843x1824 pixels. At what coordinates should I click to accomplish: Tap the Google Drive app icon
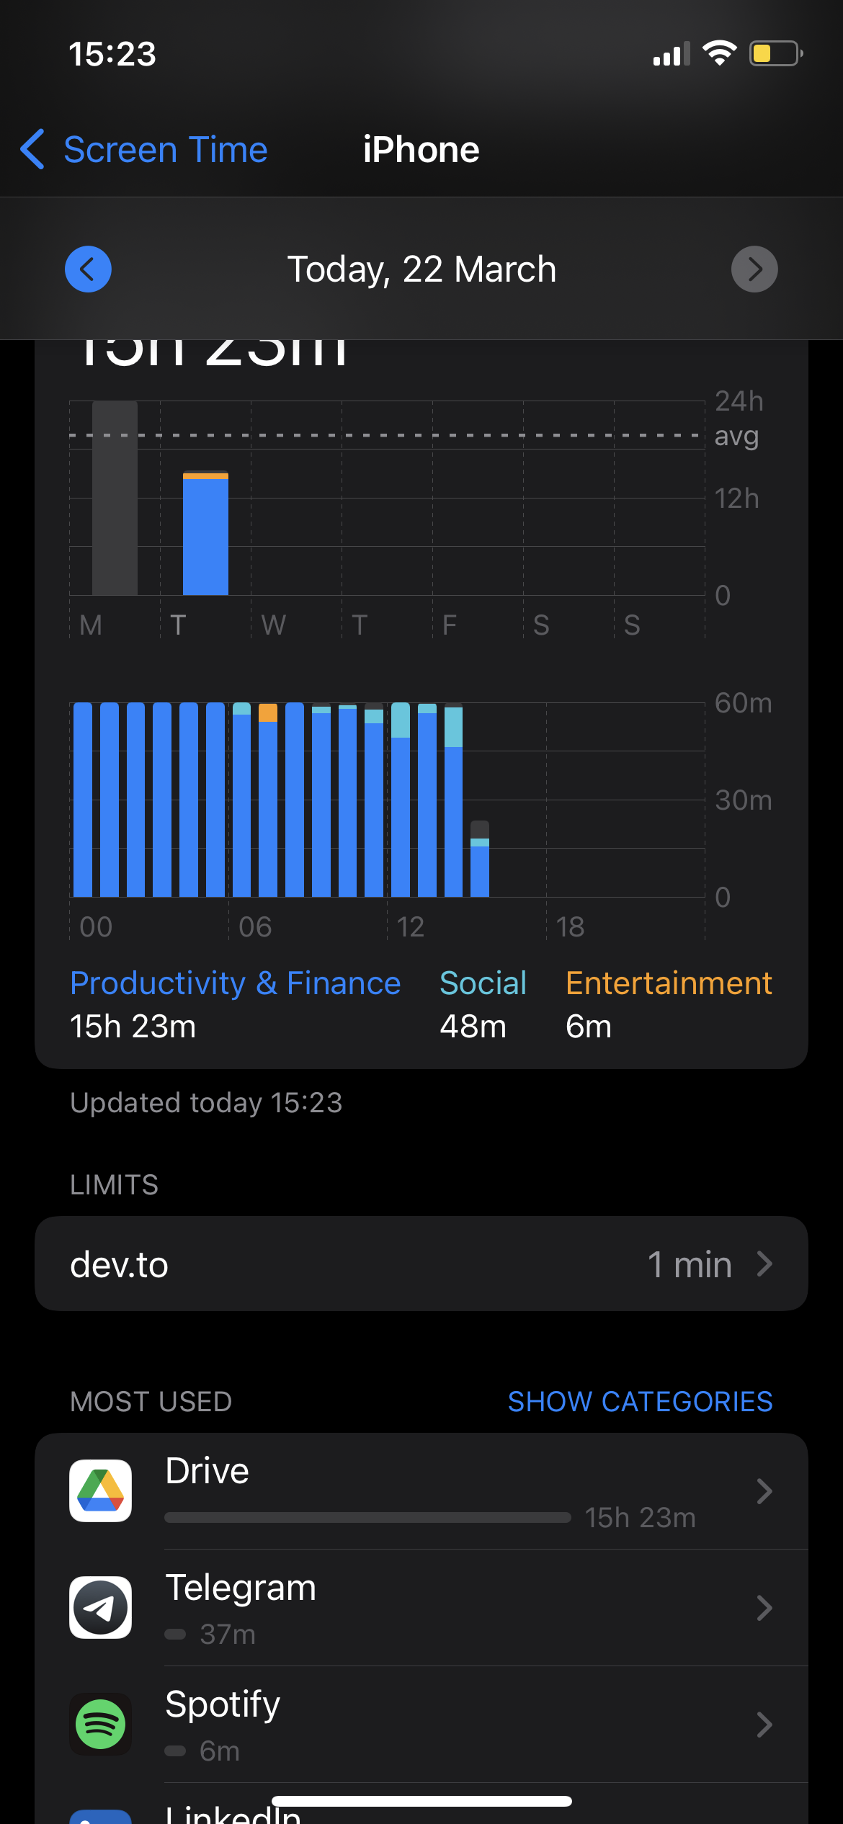coord(100,1490)
